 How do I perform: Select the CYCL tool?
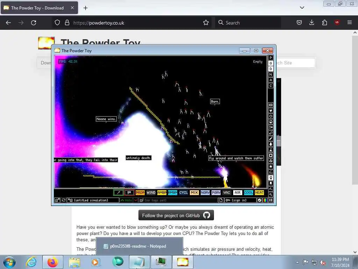pyautogui.click(x=183, y=193)
